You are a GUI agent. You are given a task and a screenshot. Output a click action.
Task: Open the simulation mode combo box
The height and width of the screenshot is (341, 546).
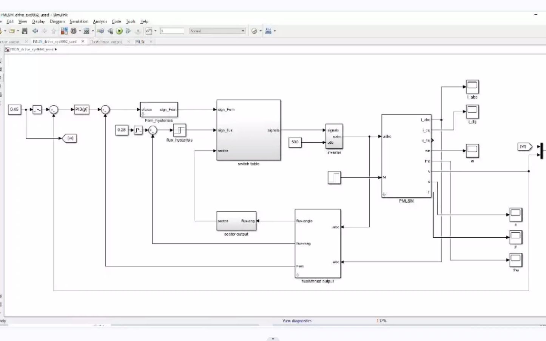pos(217,31)
